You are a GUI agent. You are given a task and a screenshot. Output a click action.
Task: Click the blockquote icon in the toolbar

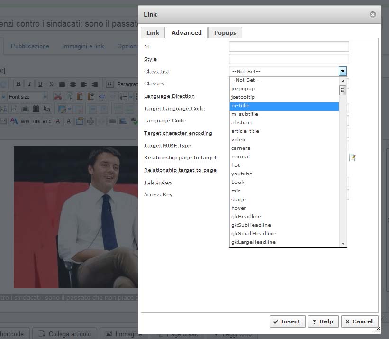(110, 84)
